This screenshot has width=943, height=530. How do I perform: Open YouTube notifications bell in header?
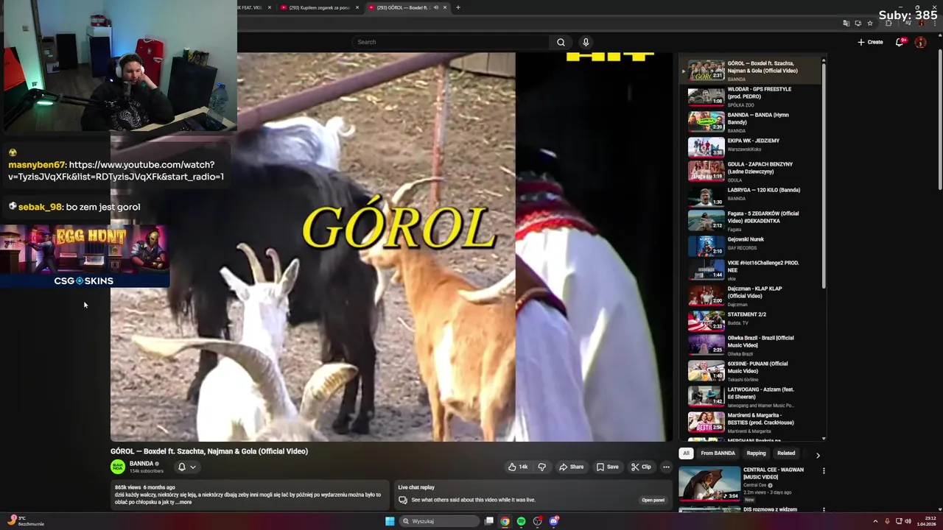pos(900,42)
